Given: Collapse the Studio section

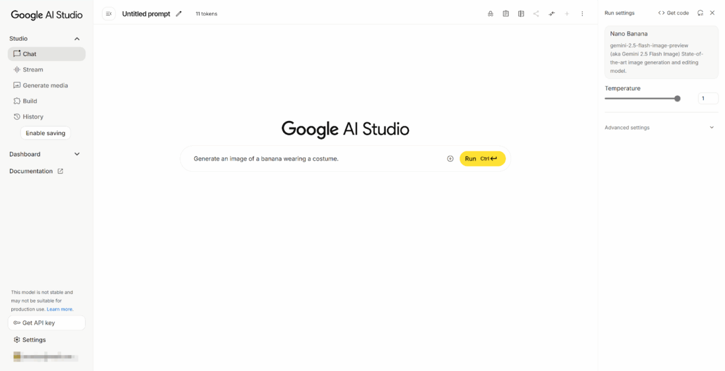Looking at the screenshot, I should click(x=76, y=39).
